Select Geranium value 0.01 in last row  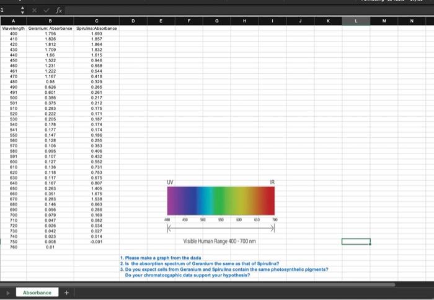coord(50,247)
